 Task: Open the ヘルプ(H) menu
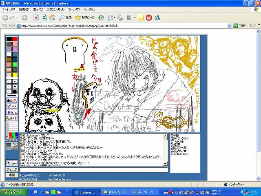coord(89,9)
